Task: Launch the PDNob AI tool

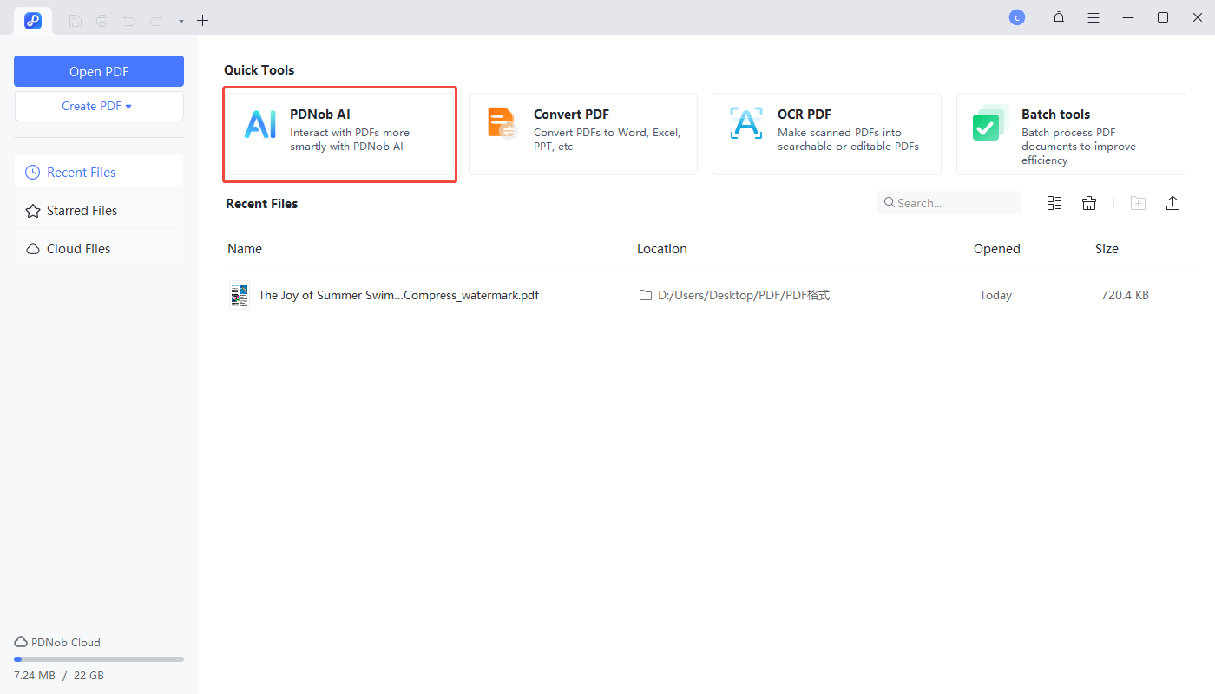Action: pyautogui.click(x=339, y=134)
